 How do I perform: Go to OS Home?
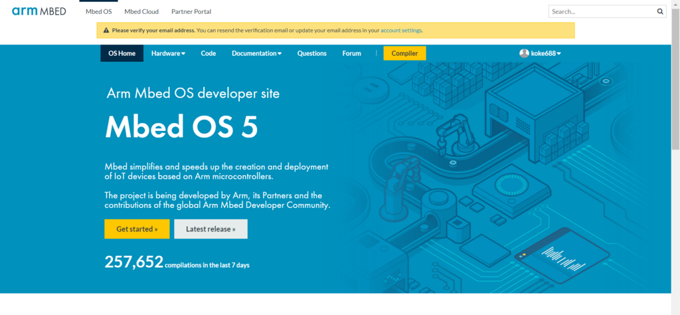(122, 53)
